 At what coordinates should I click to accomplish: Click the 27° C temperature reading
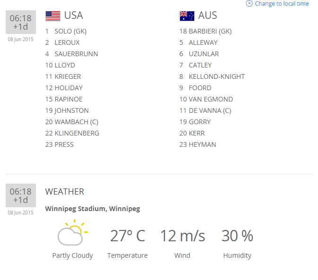[x=128, y=236]
